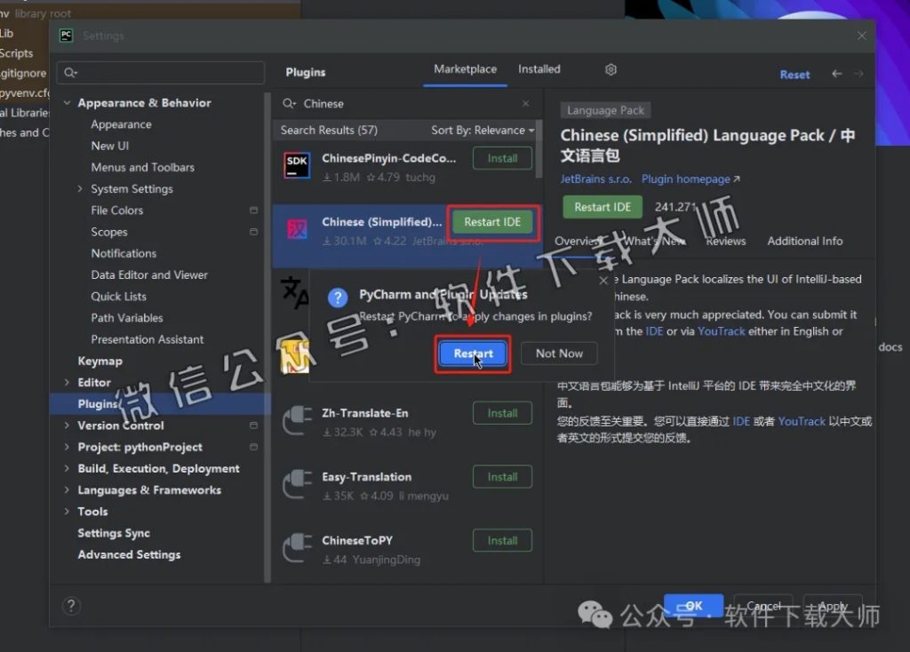Click the Easy-Translation plug icon
This screenshot has height=652, width=910.
(x=296, y=482)
